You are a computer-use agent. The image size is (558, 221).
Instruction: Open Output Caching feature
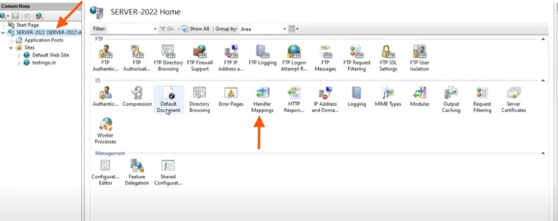click(x=451, y=100)
